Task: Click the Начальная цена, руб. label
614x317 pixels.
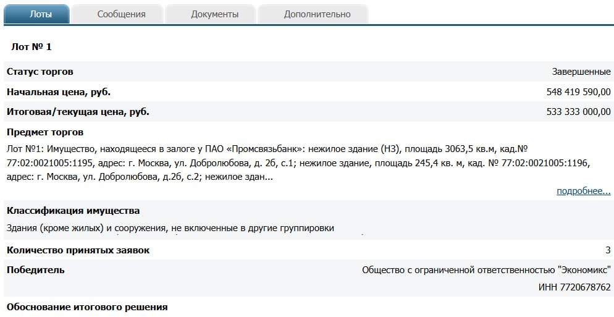Action: pos(59,92)
